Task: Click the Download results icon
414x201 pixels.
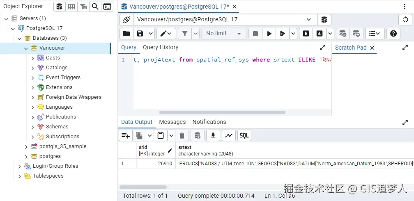Action: pos(213,136)
